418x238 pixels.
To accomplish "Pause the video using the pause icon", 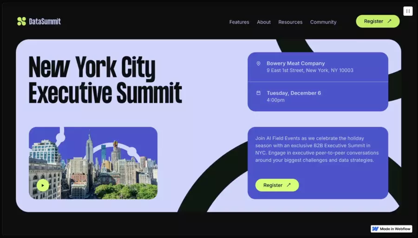I will pos(408,11).
